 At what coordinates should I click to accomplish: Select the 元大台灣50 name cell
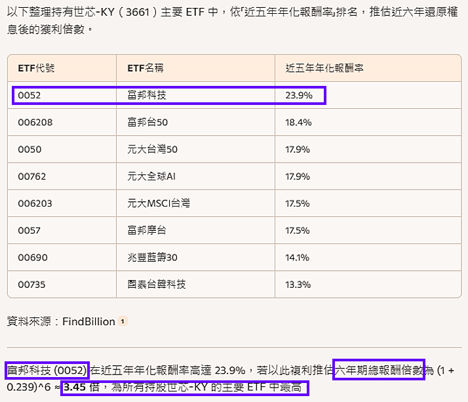click(195, 150)
